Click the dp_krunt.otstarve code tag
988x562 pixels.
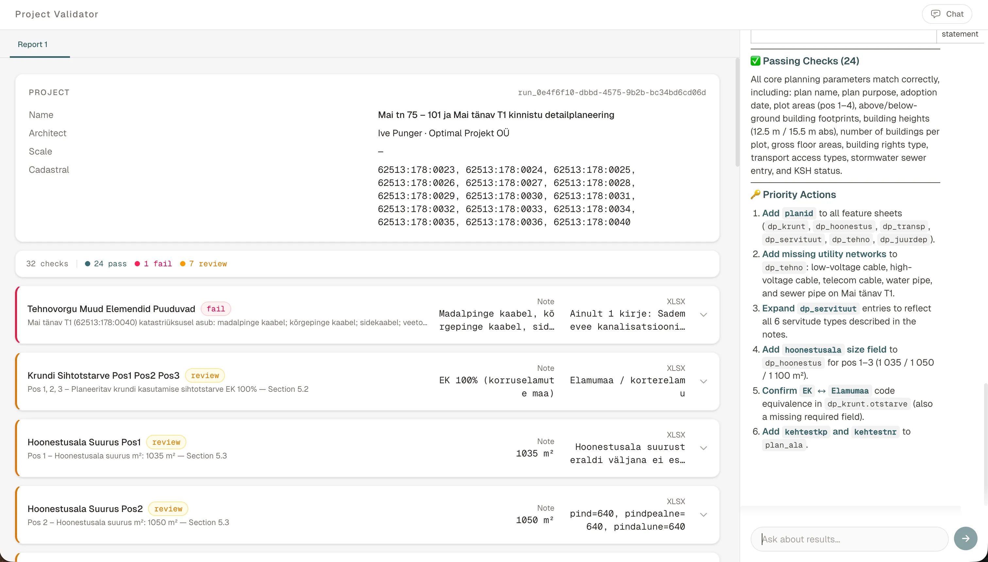(x=867, y=404)
